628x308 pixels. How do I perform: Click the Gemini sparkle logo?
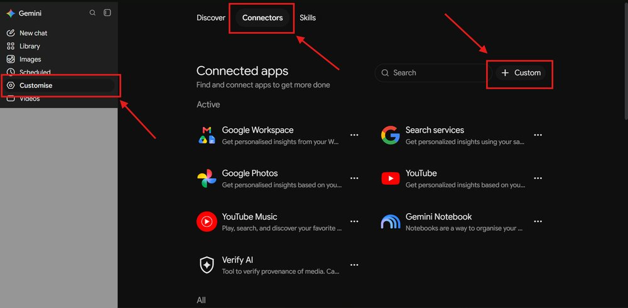pyautogui.click(x=11, y=13)
